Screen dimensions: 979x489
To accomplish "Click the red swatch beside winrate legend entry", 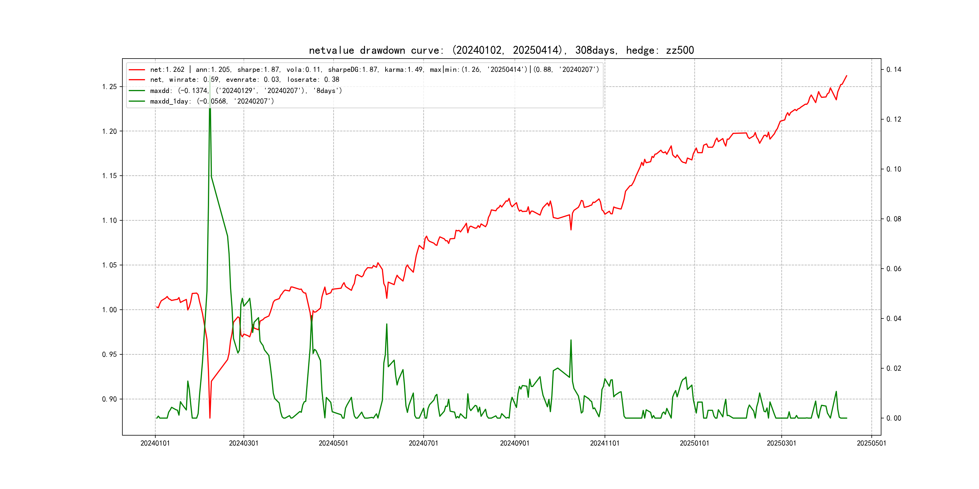I will [x=137, y=80].
